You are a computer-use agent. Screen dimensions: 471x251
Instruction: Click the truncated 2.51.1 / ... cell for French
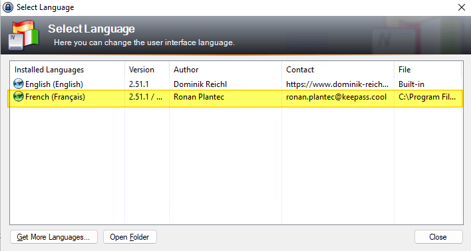click(146, 97)
